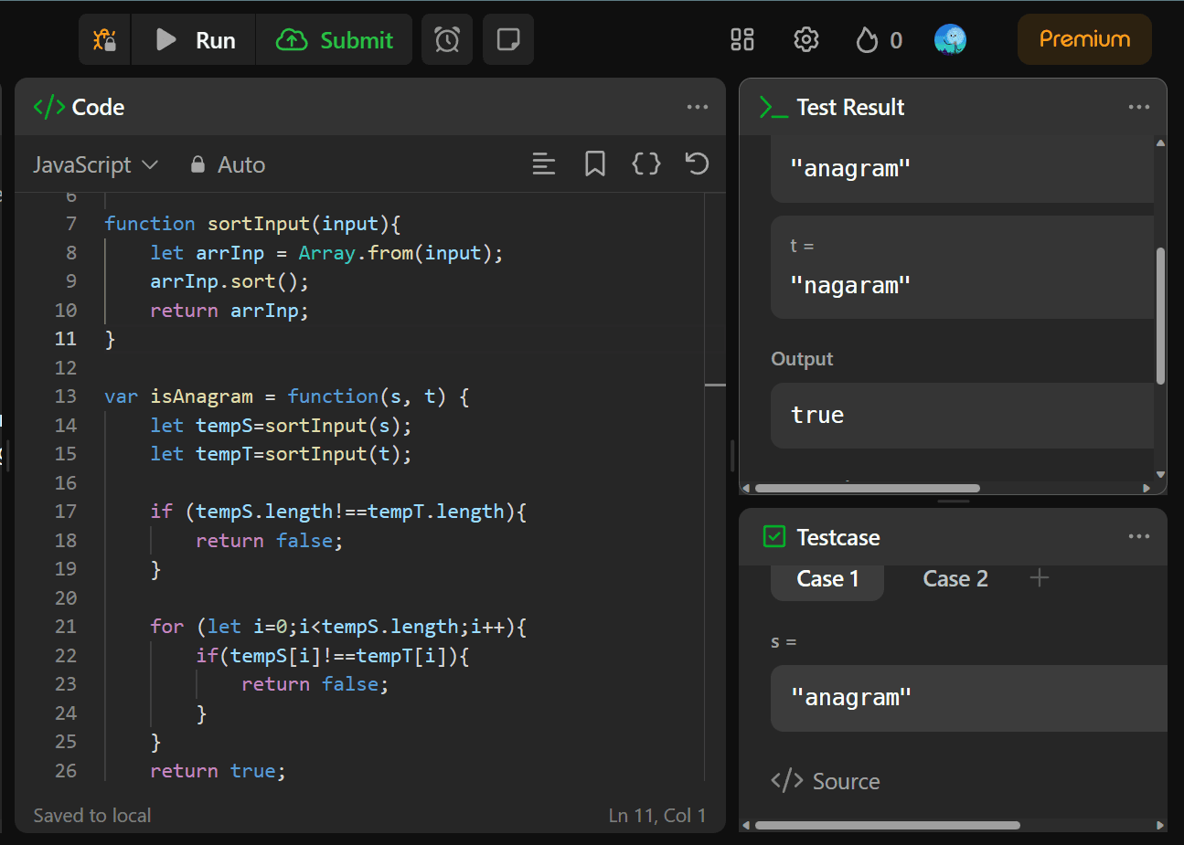Click the Testcase horizontal scrollbar thumb
Screen dimensions: 1184x845
pos(888,825)
